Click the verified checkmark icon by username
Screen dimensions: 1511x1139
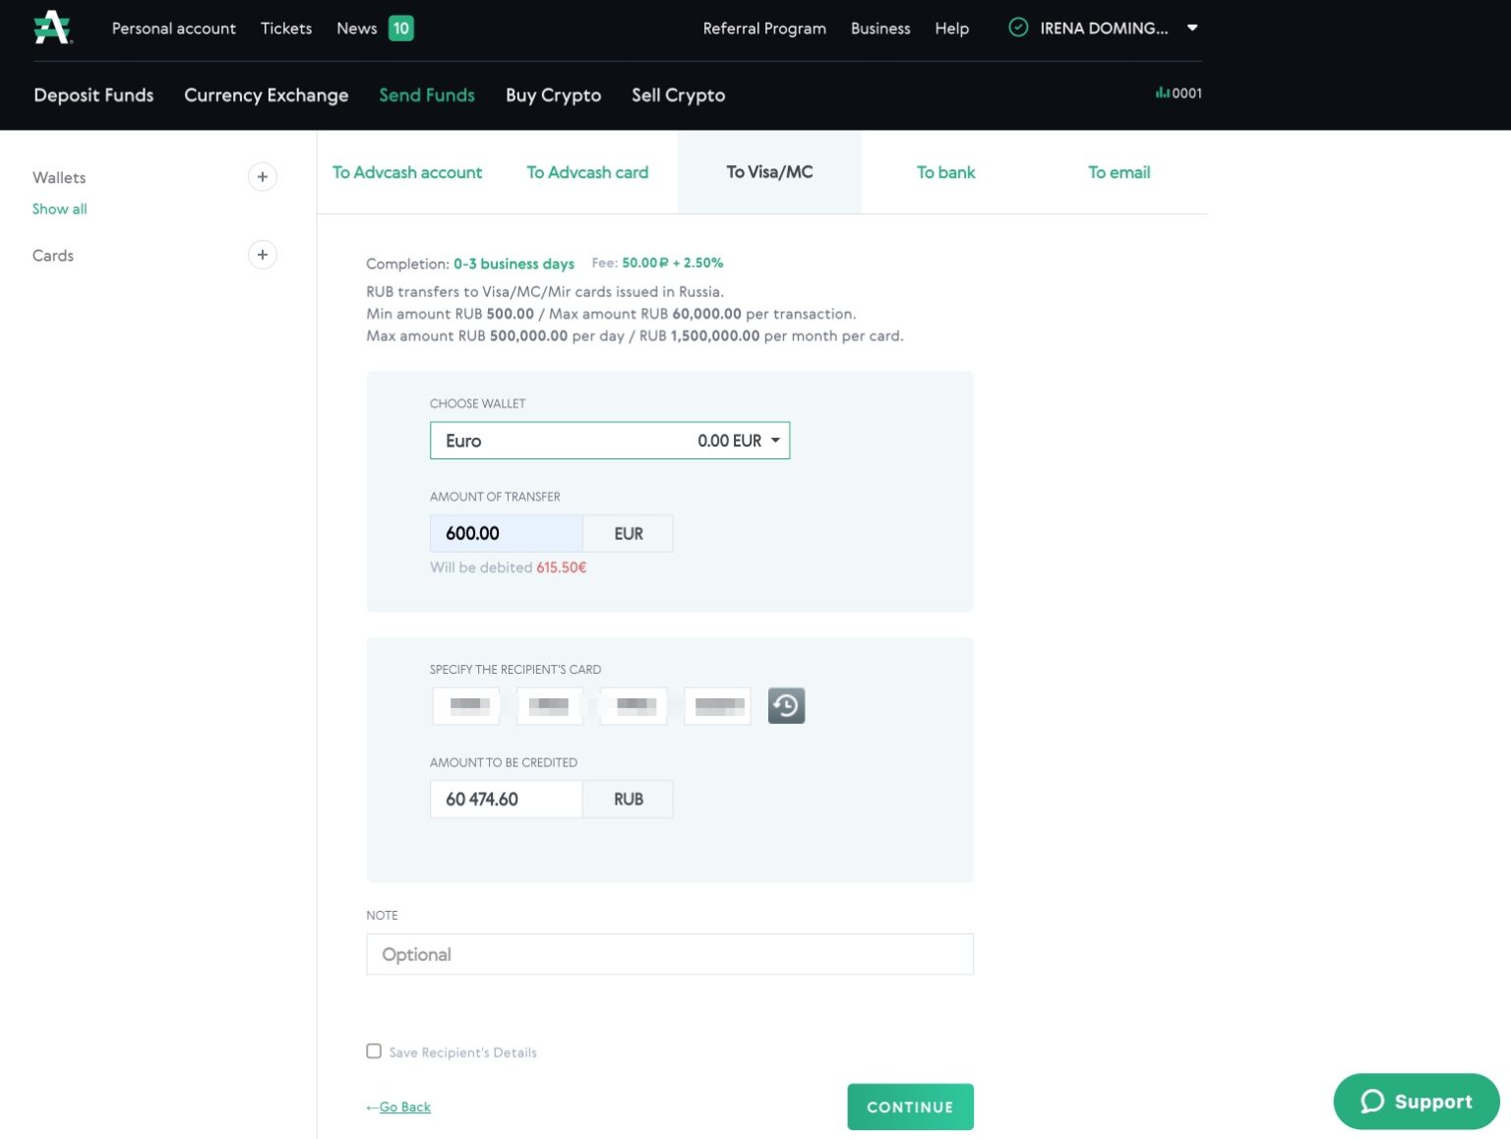(1018, 28)
